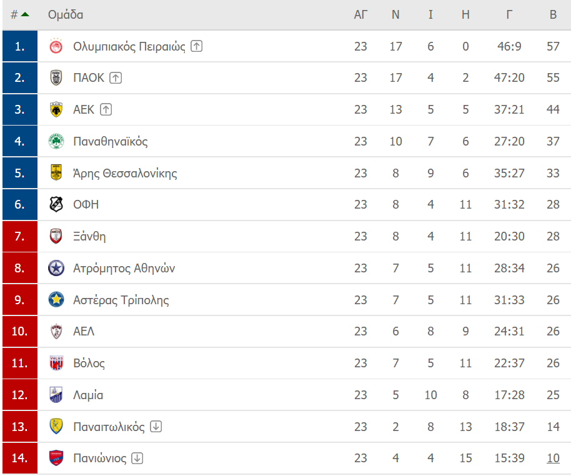Click the ΑΓ matches played header
Image resolution: width=571 pixels, height=476 pixels.
click(360, 14)
